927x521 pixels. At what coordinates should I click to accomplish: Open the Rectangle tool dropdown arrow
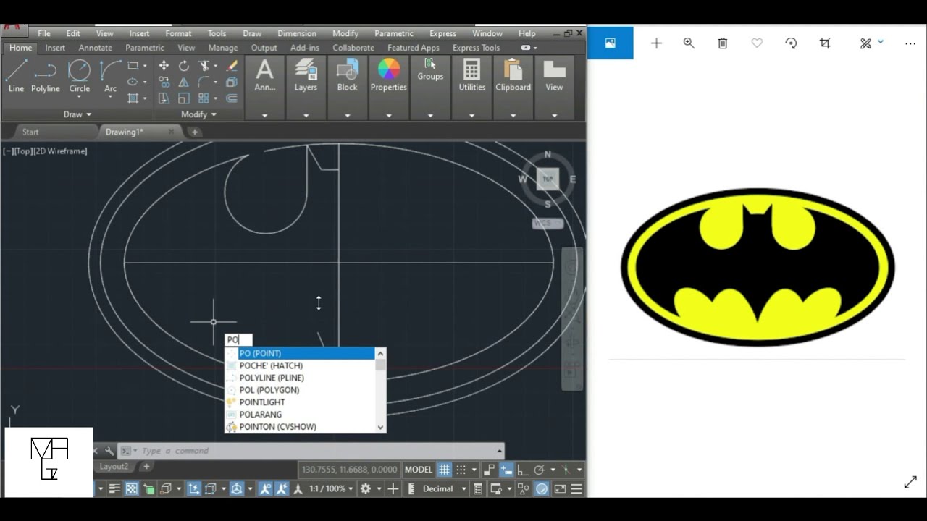pos(145,66)
